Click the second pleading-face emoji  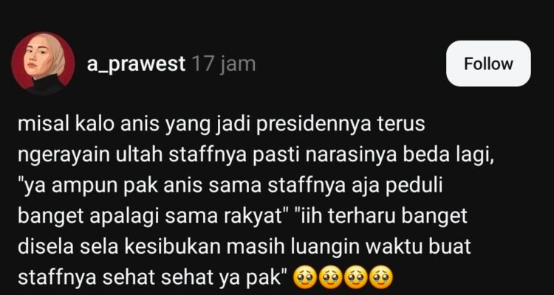(x=330, y=278)
